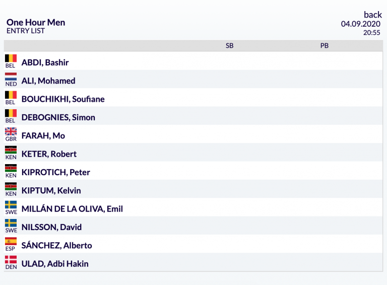Click the ENTRY LIST subtitle
This screenshot has height=285, width=387.
(25, 31)
